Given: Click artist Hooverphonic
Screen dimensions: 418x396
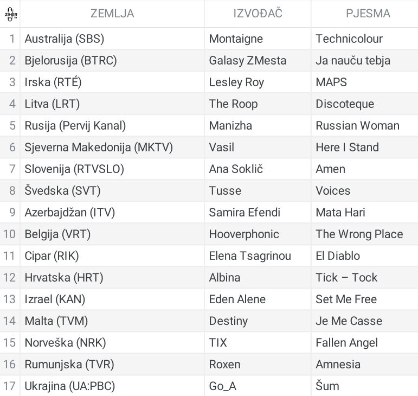Looking at the screenshot, I should pyautogui.click(x=244, y=234).
